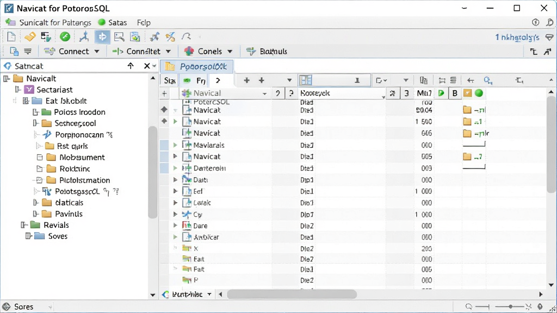Switch to the PotorsolOOk tab
557x313 pixels.
pos(197,66)
